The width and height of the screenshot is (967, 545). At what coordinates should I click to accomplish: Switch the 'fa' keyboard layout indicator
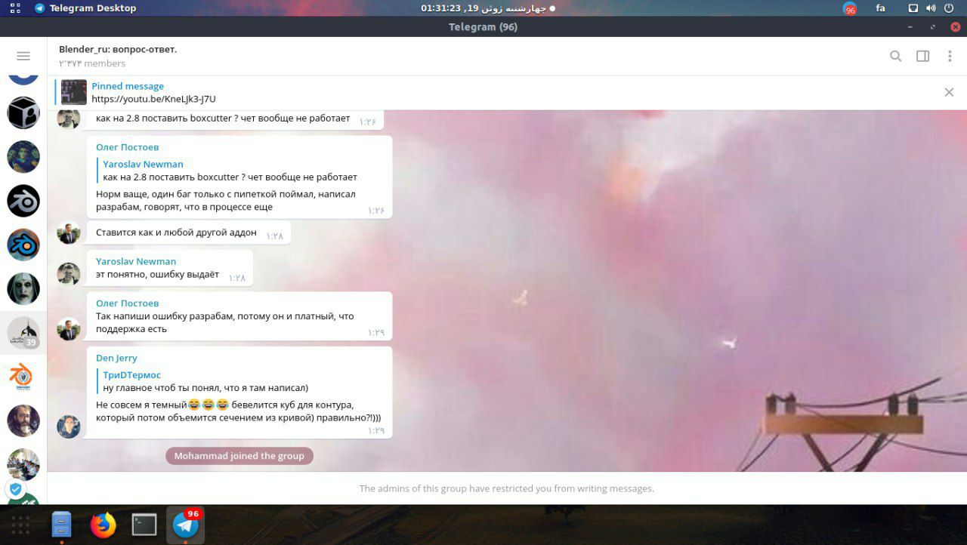point(880,8)
